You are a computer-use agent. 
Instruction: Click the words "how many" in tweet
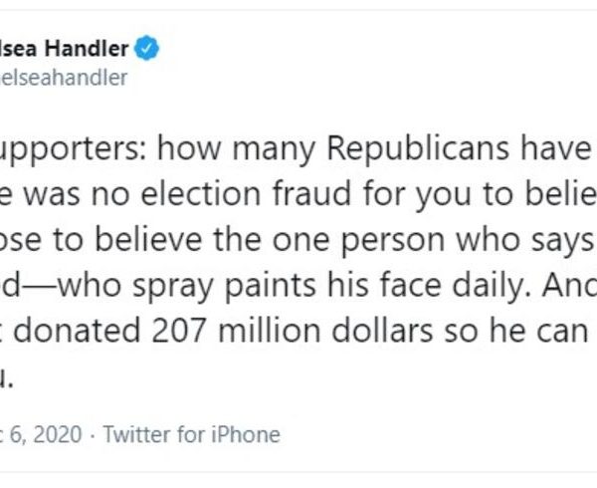pyautogui.click(x=217, y=151)
